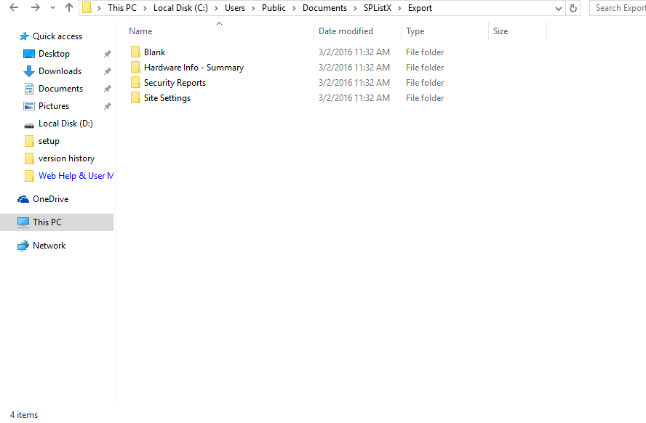This screenshot has width=646, height=423.
Task: Open recent locations dropdown arrow
Action: (52, 8)
